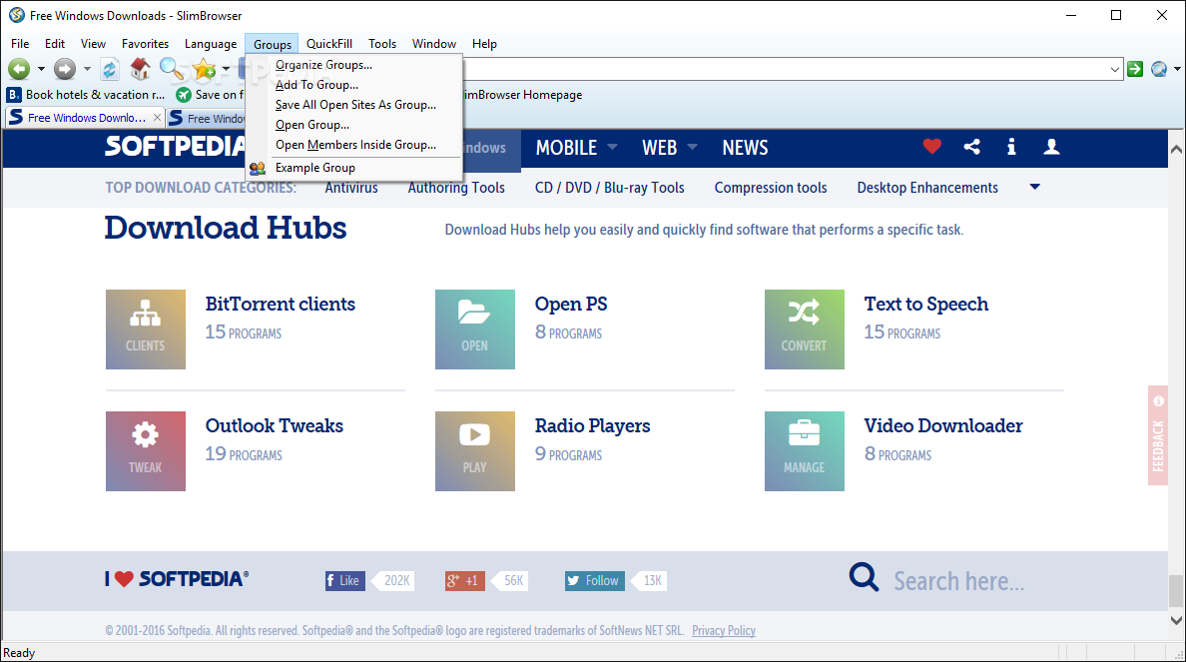Expand the WEB menu arrow on Softpedia
The image size is (1186, 662).
(692, 147)
